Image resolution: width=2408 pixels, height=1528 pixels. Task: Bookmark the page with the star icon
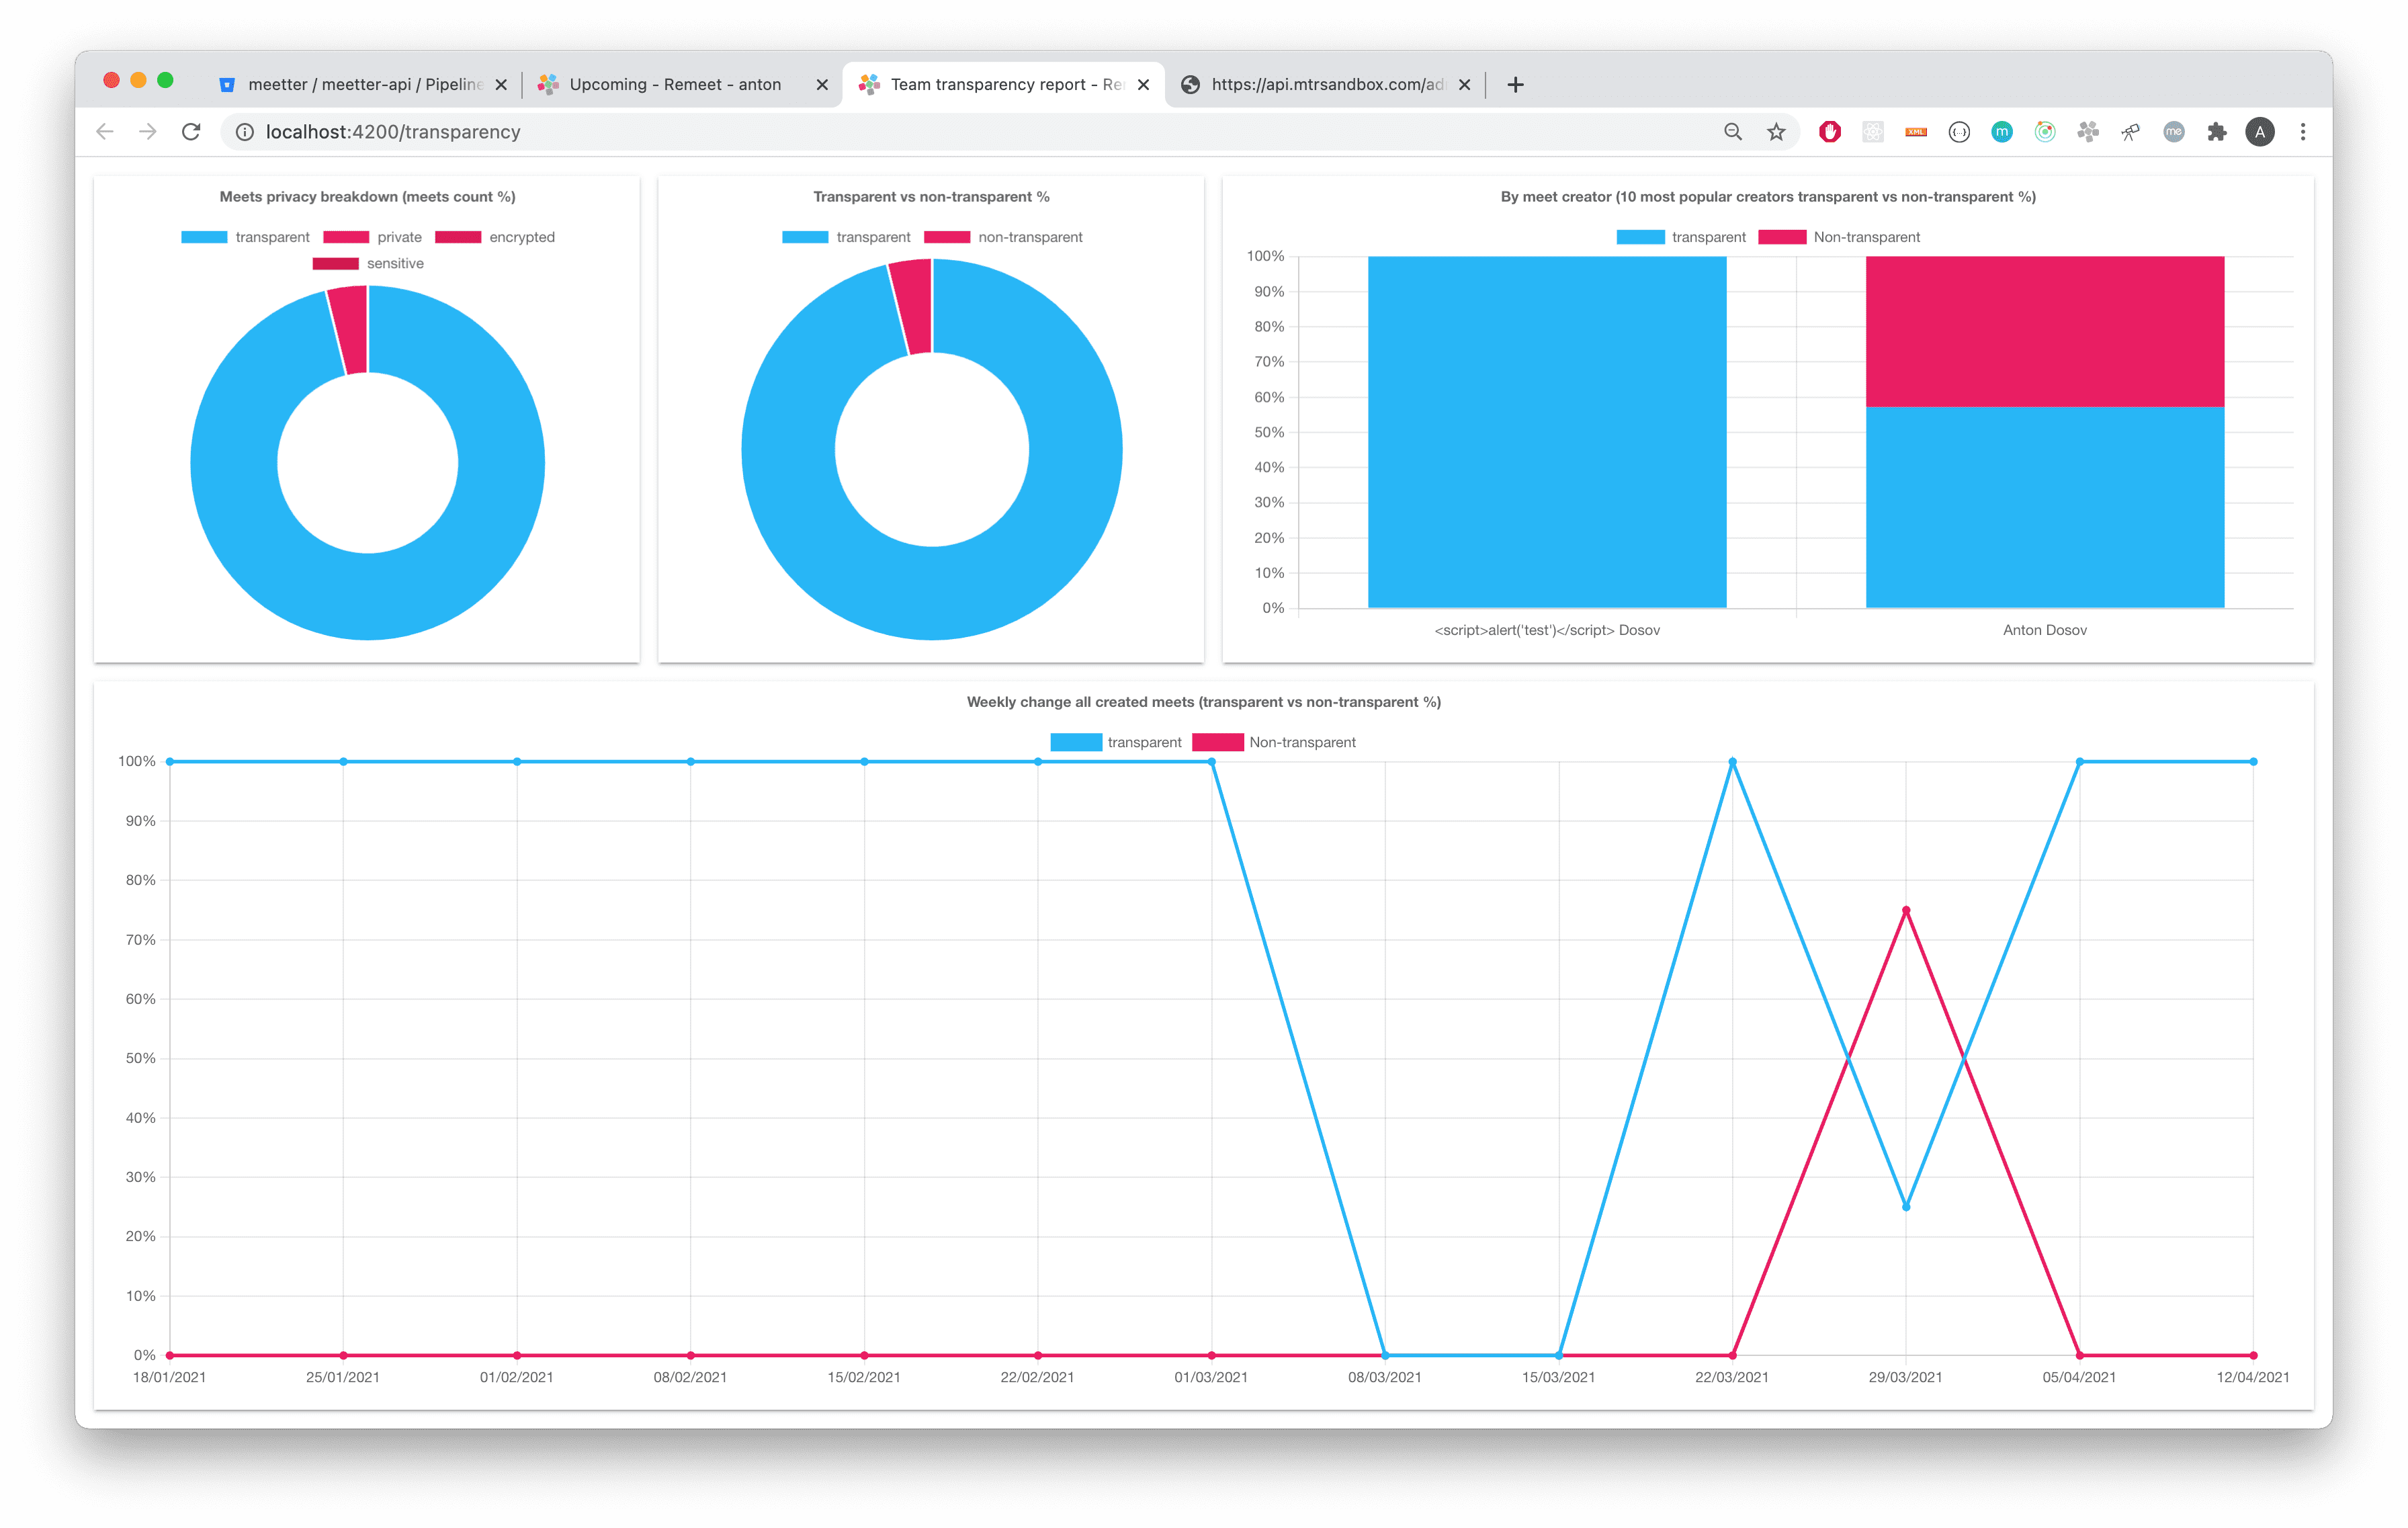pyautogui.click(x=1777, y=131)
